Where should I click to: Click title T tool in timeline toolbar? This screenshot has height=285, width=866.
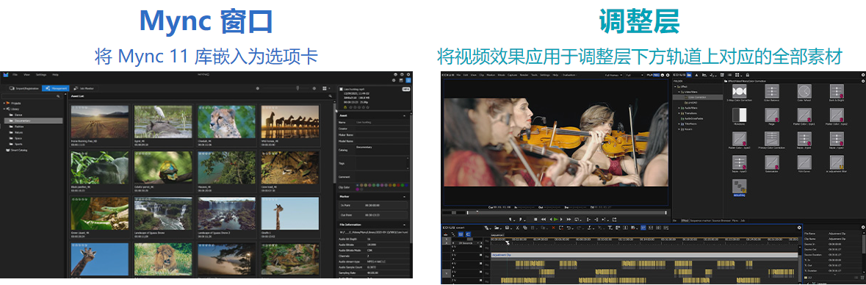pyautogui.click(x=610, y=228)
